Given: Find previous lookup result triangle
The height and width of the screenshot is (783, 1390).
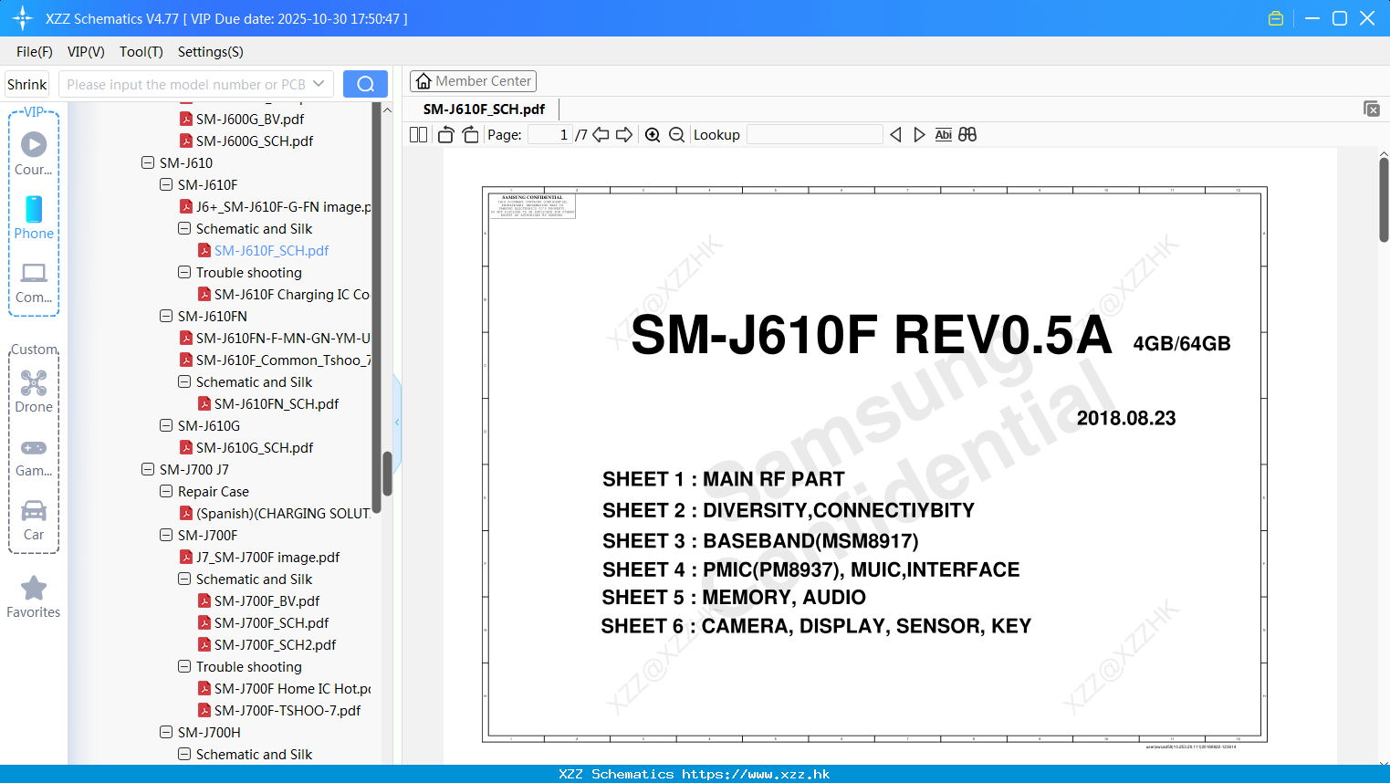Looking at the screenshot, I should tap(895, 135).
